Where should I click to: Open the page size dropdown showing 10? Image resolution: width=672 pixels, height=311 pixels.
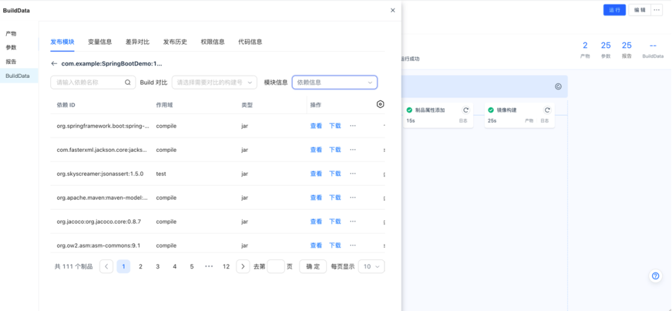tap(373, 266)
